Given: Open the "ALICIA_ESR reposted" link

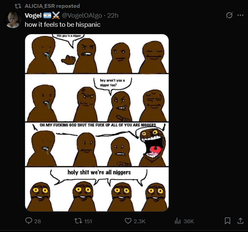Looking at the screenshot, I should [52, 6].
